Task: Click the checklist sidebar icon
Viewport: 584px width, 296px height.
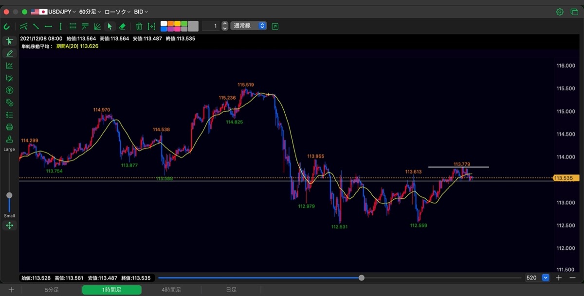Action: (9, 115)
